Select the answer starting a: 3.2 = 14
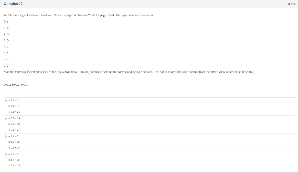299x173 pixels. tap(6, 118)
